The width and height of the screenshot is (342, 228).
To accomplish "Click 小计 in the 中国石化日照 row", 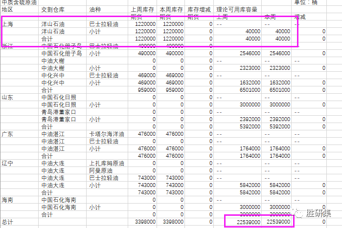I will tap(95, 104).
